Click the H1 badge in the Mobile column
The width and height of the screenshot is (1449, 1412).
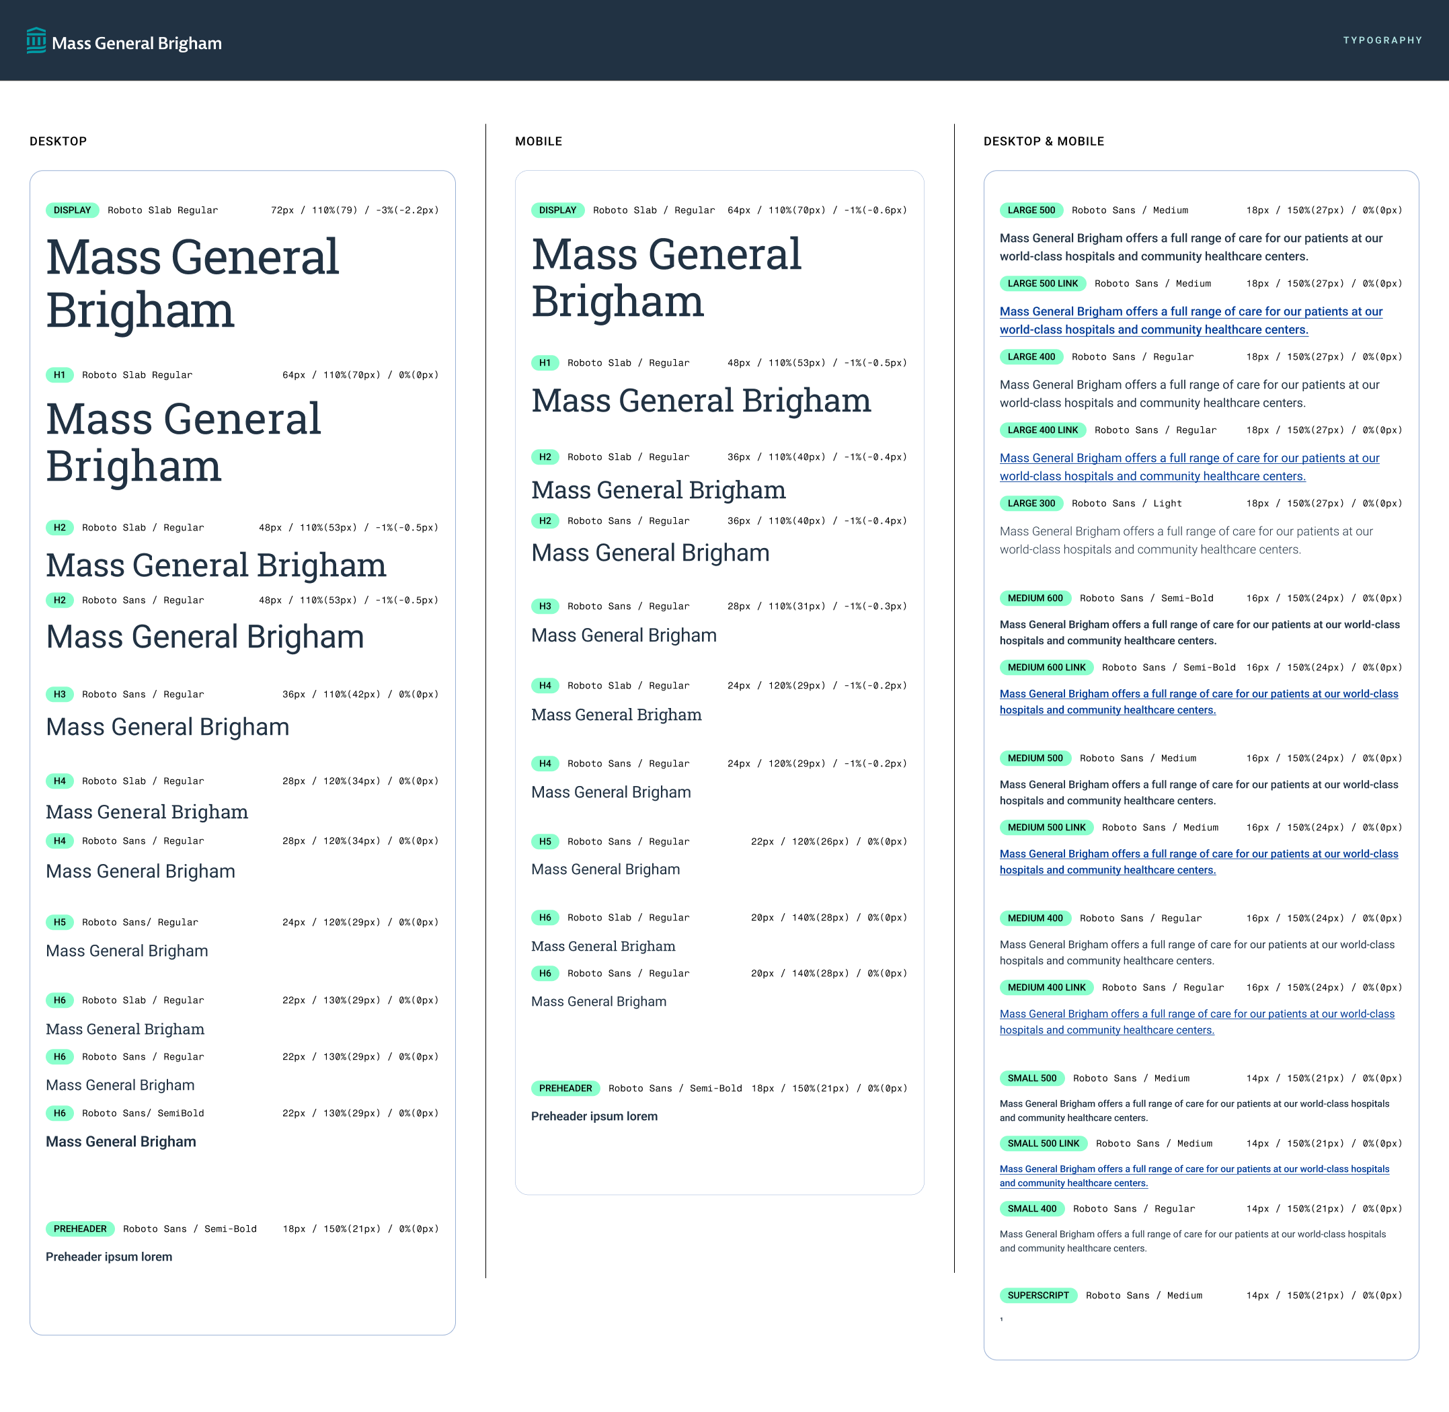click(545, 362)
